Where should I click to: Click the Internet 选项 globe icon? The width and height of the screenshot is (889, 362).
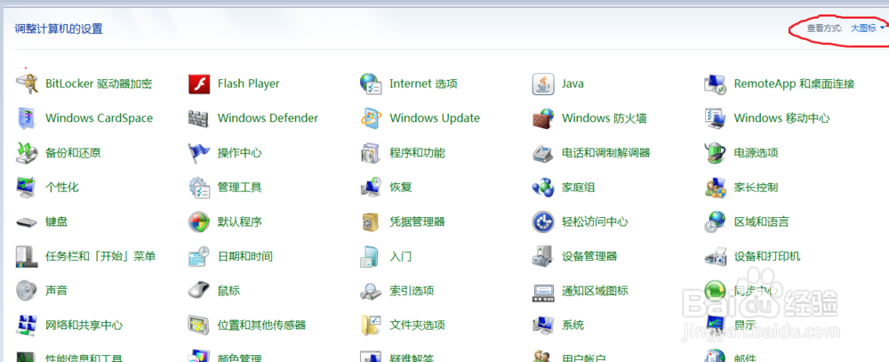pos(372,84)
